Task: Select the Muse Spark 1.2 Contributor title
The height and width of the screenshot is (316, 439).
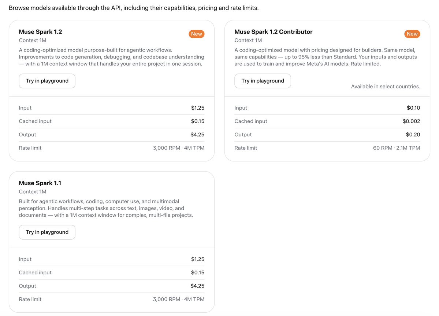Action: coord(274,31)
